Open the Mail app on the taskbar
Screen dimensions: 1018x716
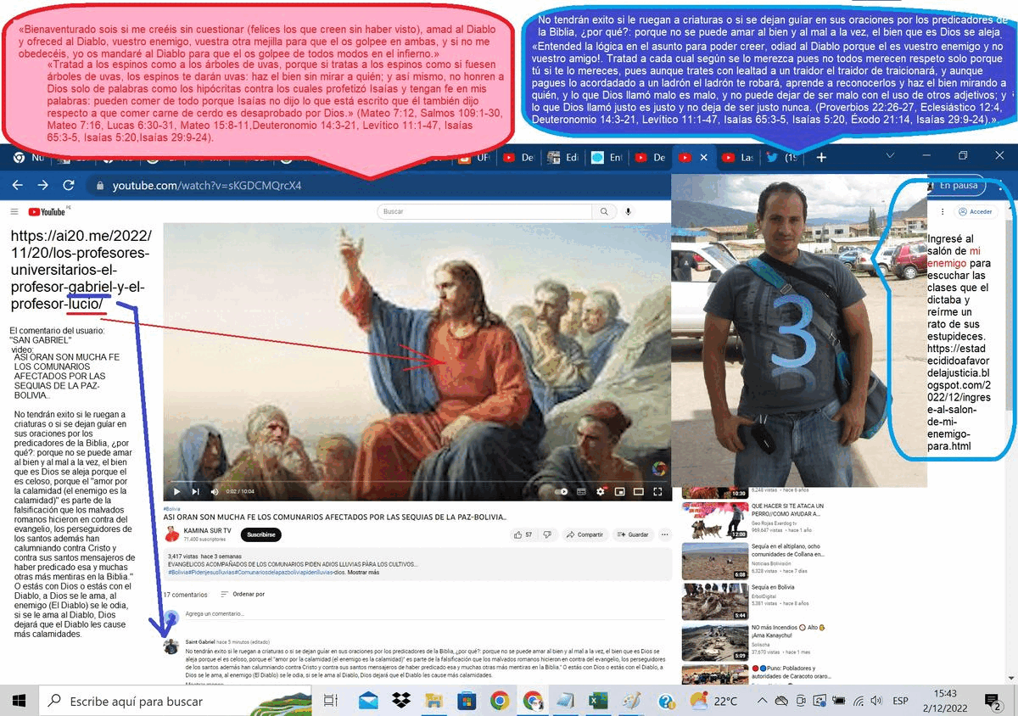368,701
